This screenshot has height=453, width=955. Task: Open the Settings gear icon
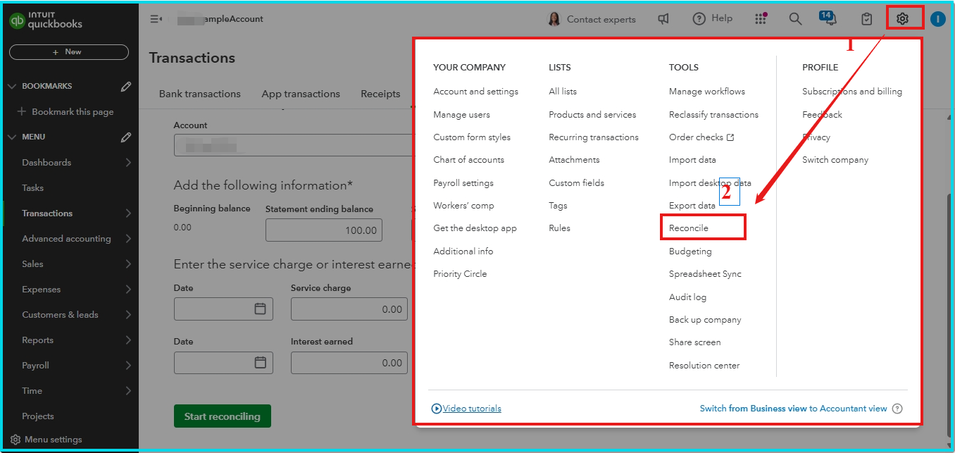pos(902,19)
